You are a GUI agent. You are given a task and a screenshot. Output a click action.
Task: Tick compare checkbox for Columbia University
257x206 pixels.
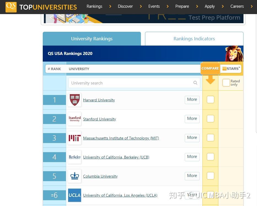coord(210,176)
